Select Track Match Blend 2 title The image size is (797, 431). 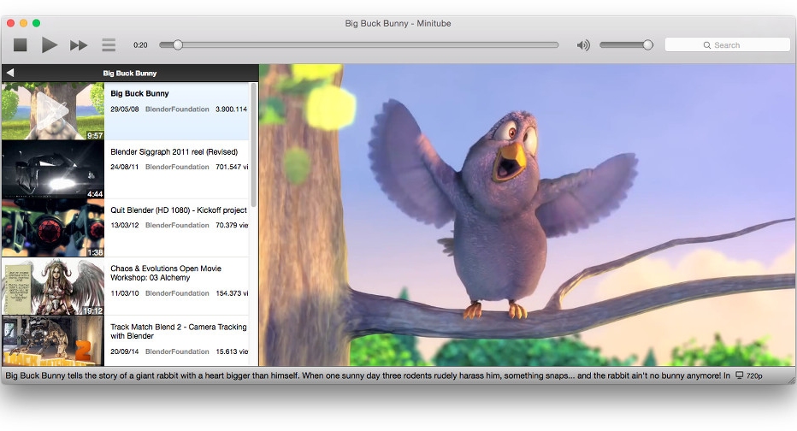click(179, 332)
